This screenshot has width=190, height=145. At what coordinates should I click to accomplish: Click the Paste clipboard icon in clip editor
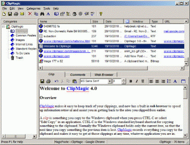pyautogui.click(x=75, y=81)
